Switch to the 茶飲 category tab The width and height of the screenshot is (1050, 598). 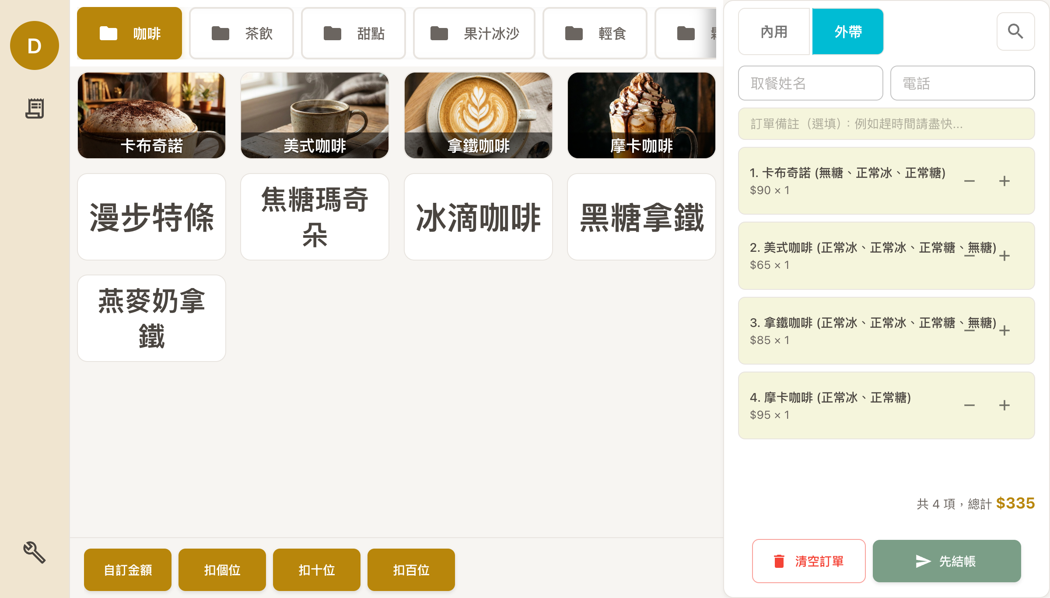[x=241, y=34]
